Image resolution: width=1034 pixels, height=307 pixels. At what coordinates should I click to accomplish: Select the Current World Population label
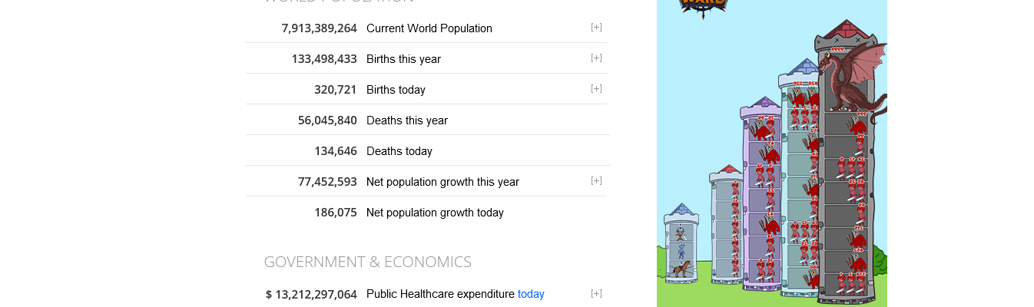(429, 28)
